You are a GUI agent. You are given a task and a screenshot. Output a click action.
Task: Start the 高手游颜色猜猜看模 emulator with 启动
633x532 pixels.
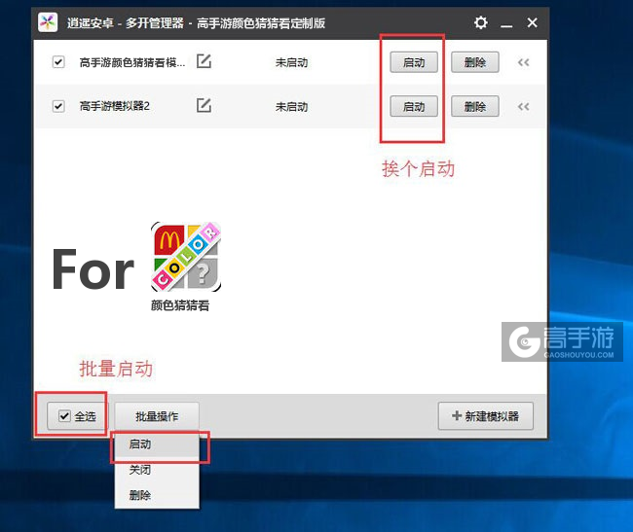point(414,62)
